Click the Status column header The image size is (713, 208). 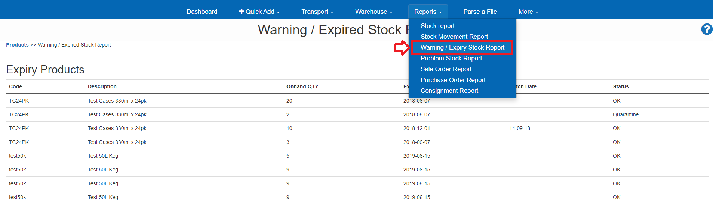click(x=621, y=86)
